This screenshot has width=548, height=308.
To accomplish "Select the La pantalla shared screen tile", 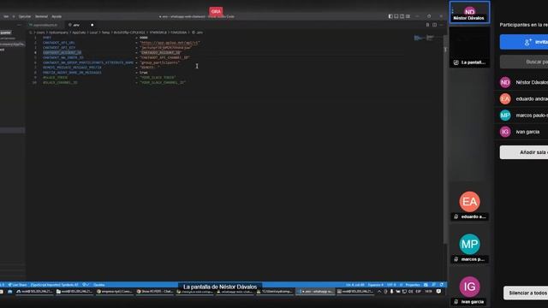I will click(x=469, y=47).
